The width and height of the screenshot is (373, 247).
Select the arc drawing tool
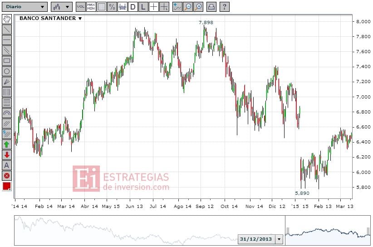pyautogui.click(x=7, y=113)
